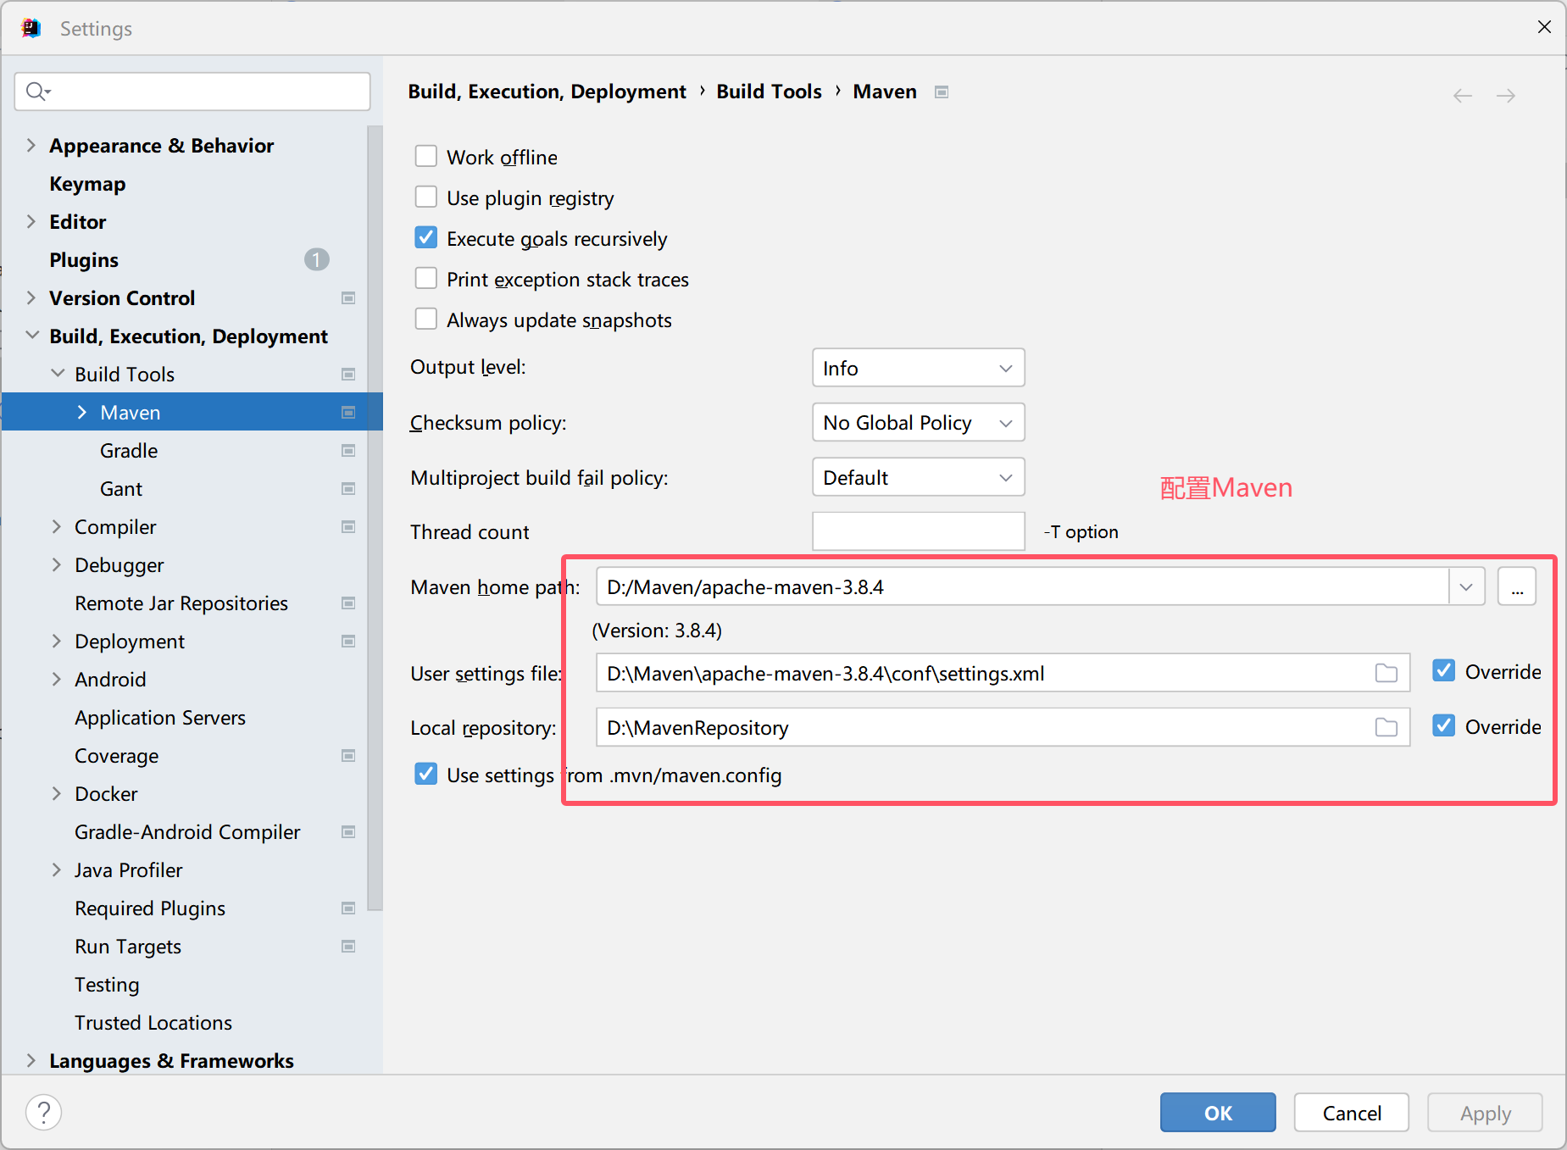This screenshot has height=1150, width=1567.
Task: Expand the Version Control section
Action: click(31, 297)
